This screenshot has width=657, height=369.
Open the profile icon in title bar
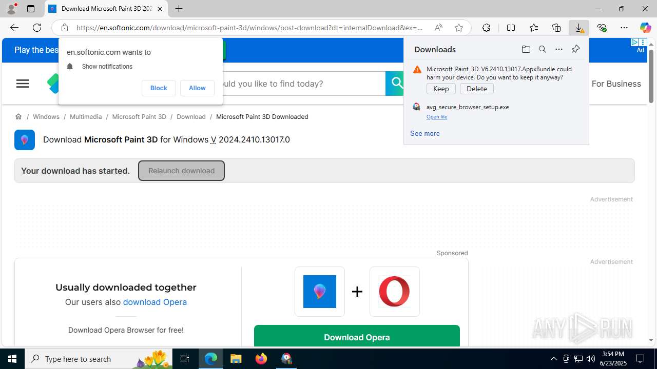[x=11, y=9]
